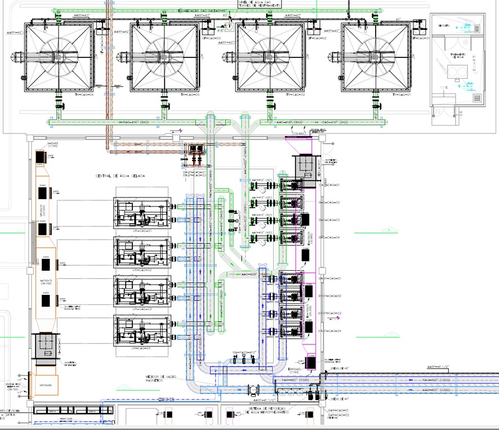The width and height of the screenshot is (499, 430).
Task: Select the water treatment room at top right
Action: click(457, 68)
